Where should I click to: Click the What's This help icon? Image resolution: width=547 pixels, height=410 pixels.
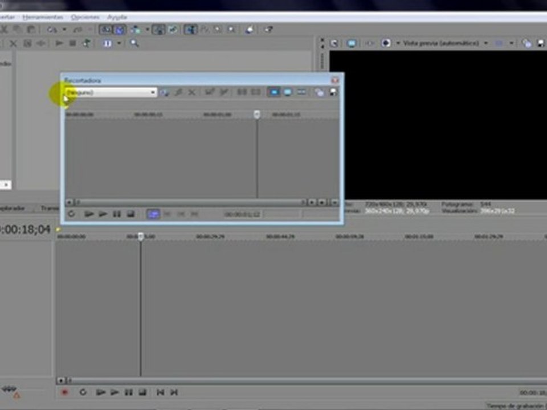click(268, 30)
